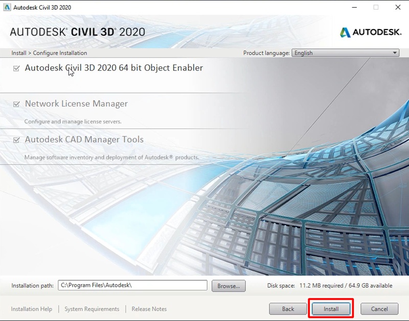Click the AUTODESK CIVIL 3D 2020 banner text
The image size is (409, 321).
[77, 31]
